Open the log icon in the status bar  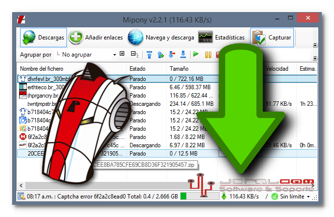coord(22,197)
